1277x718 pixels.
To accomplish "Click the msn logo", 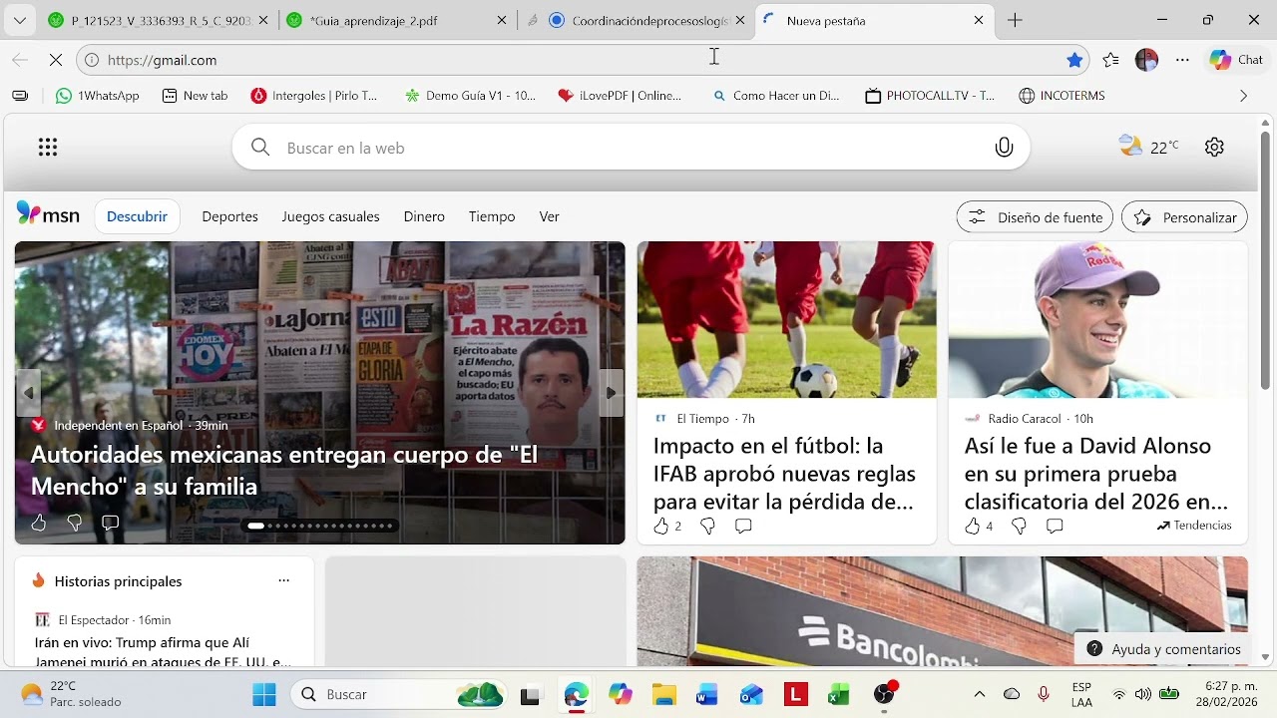I will (x=48, y=213).
